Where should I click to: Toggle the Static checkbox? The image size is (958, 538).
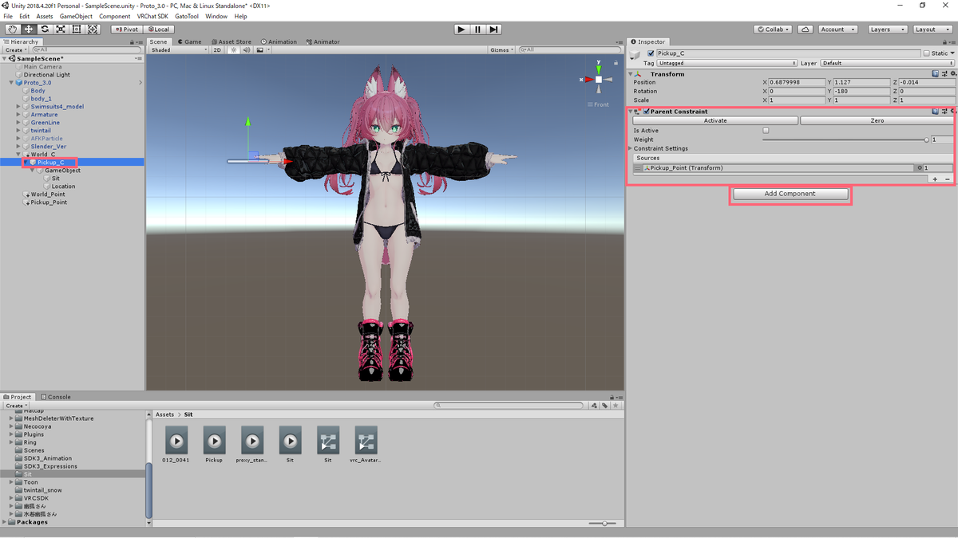coord(926,53)
